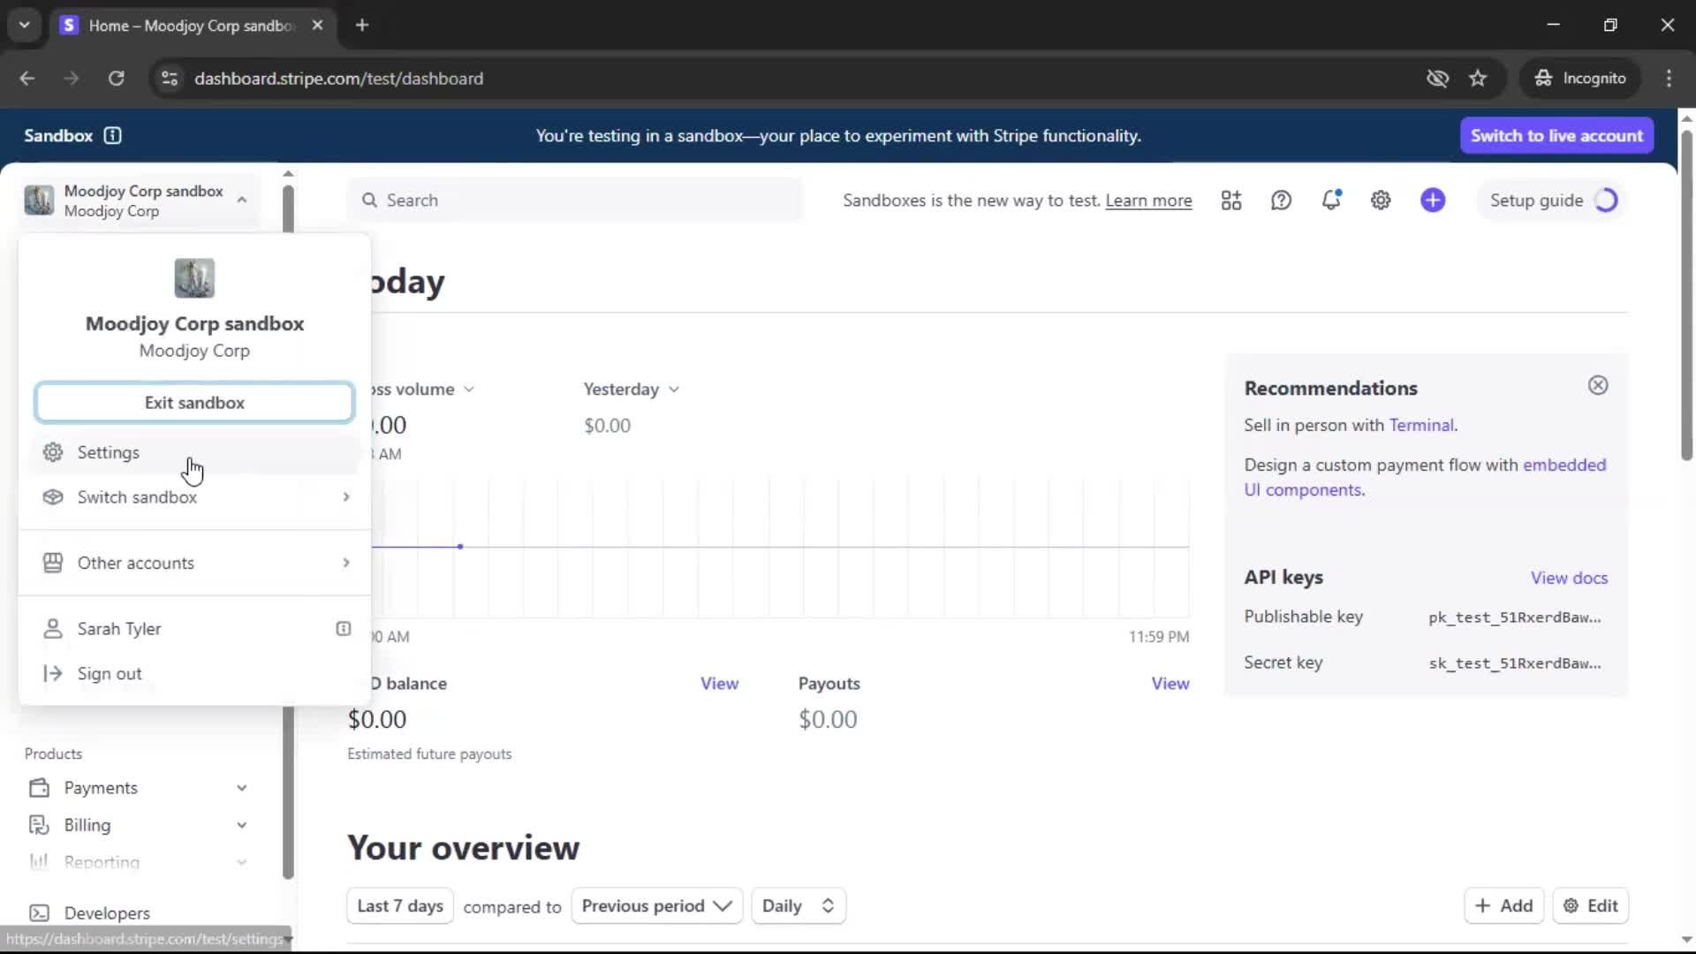Copy the publishable key pk_test value
Screen dimensions: 1696x954
[x=1514, y=617]
